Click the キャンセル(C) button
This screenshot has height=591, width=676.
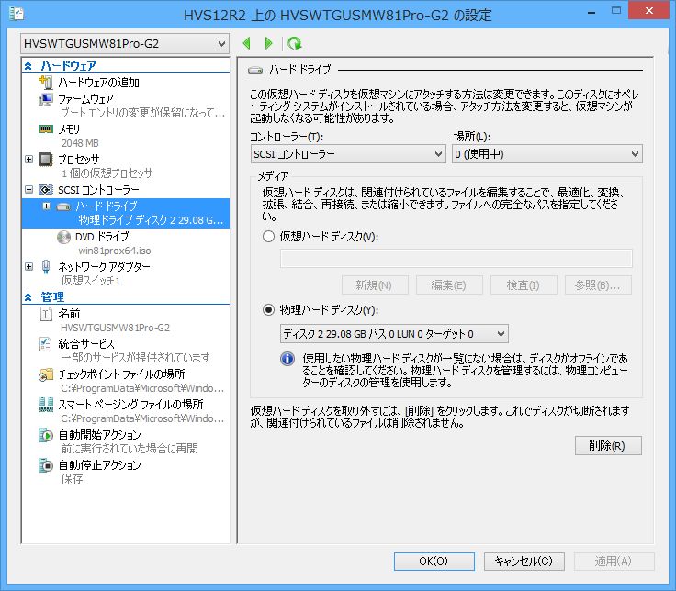point(524,562)
